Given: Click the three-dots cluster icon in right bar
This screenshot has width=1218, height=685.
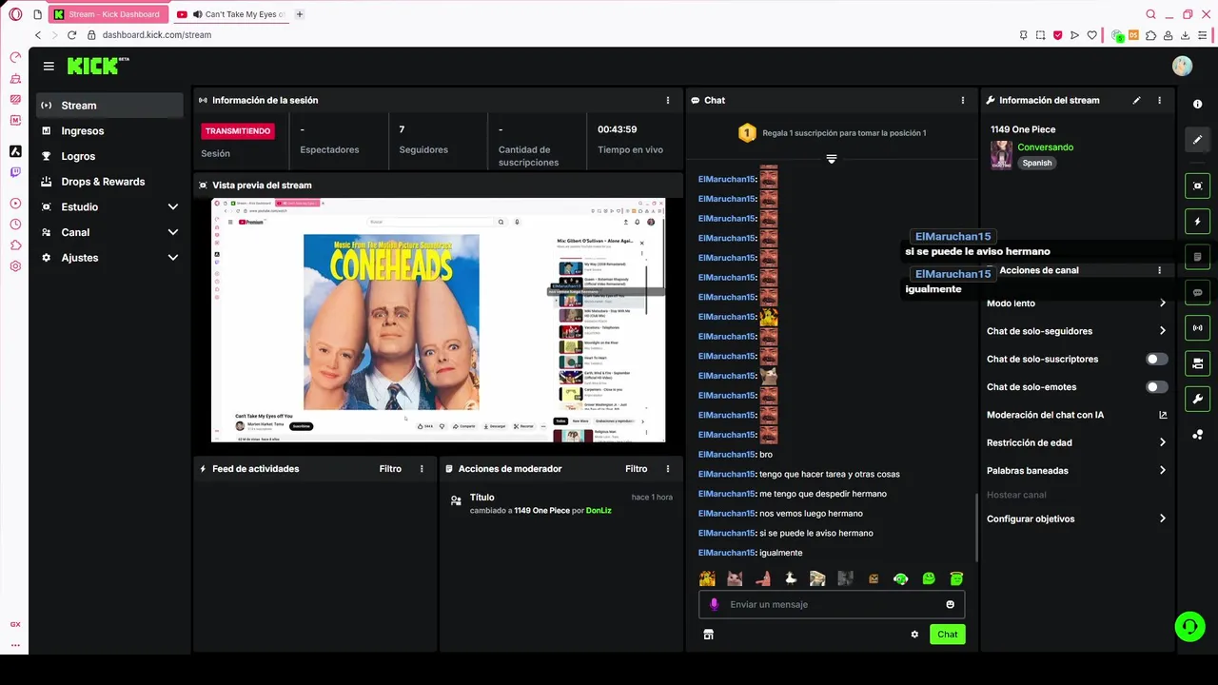Looking at the screenshot, I should 1198,435.
